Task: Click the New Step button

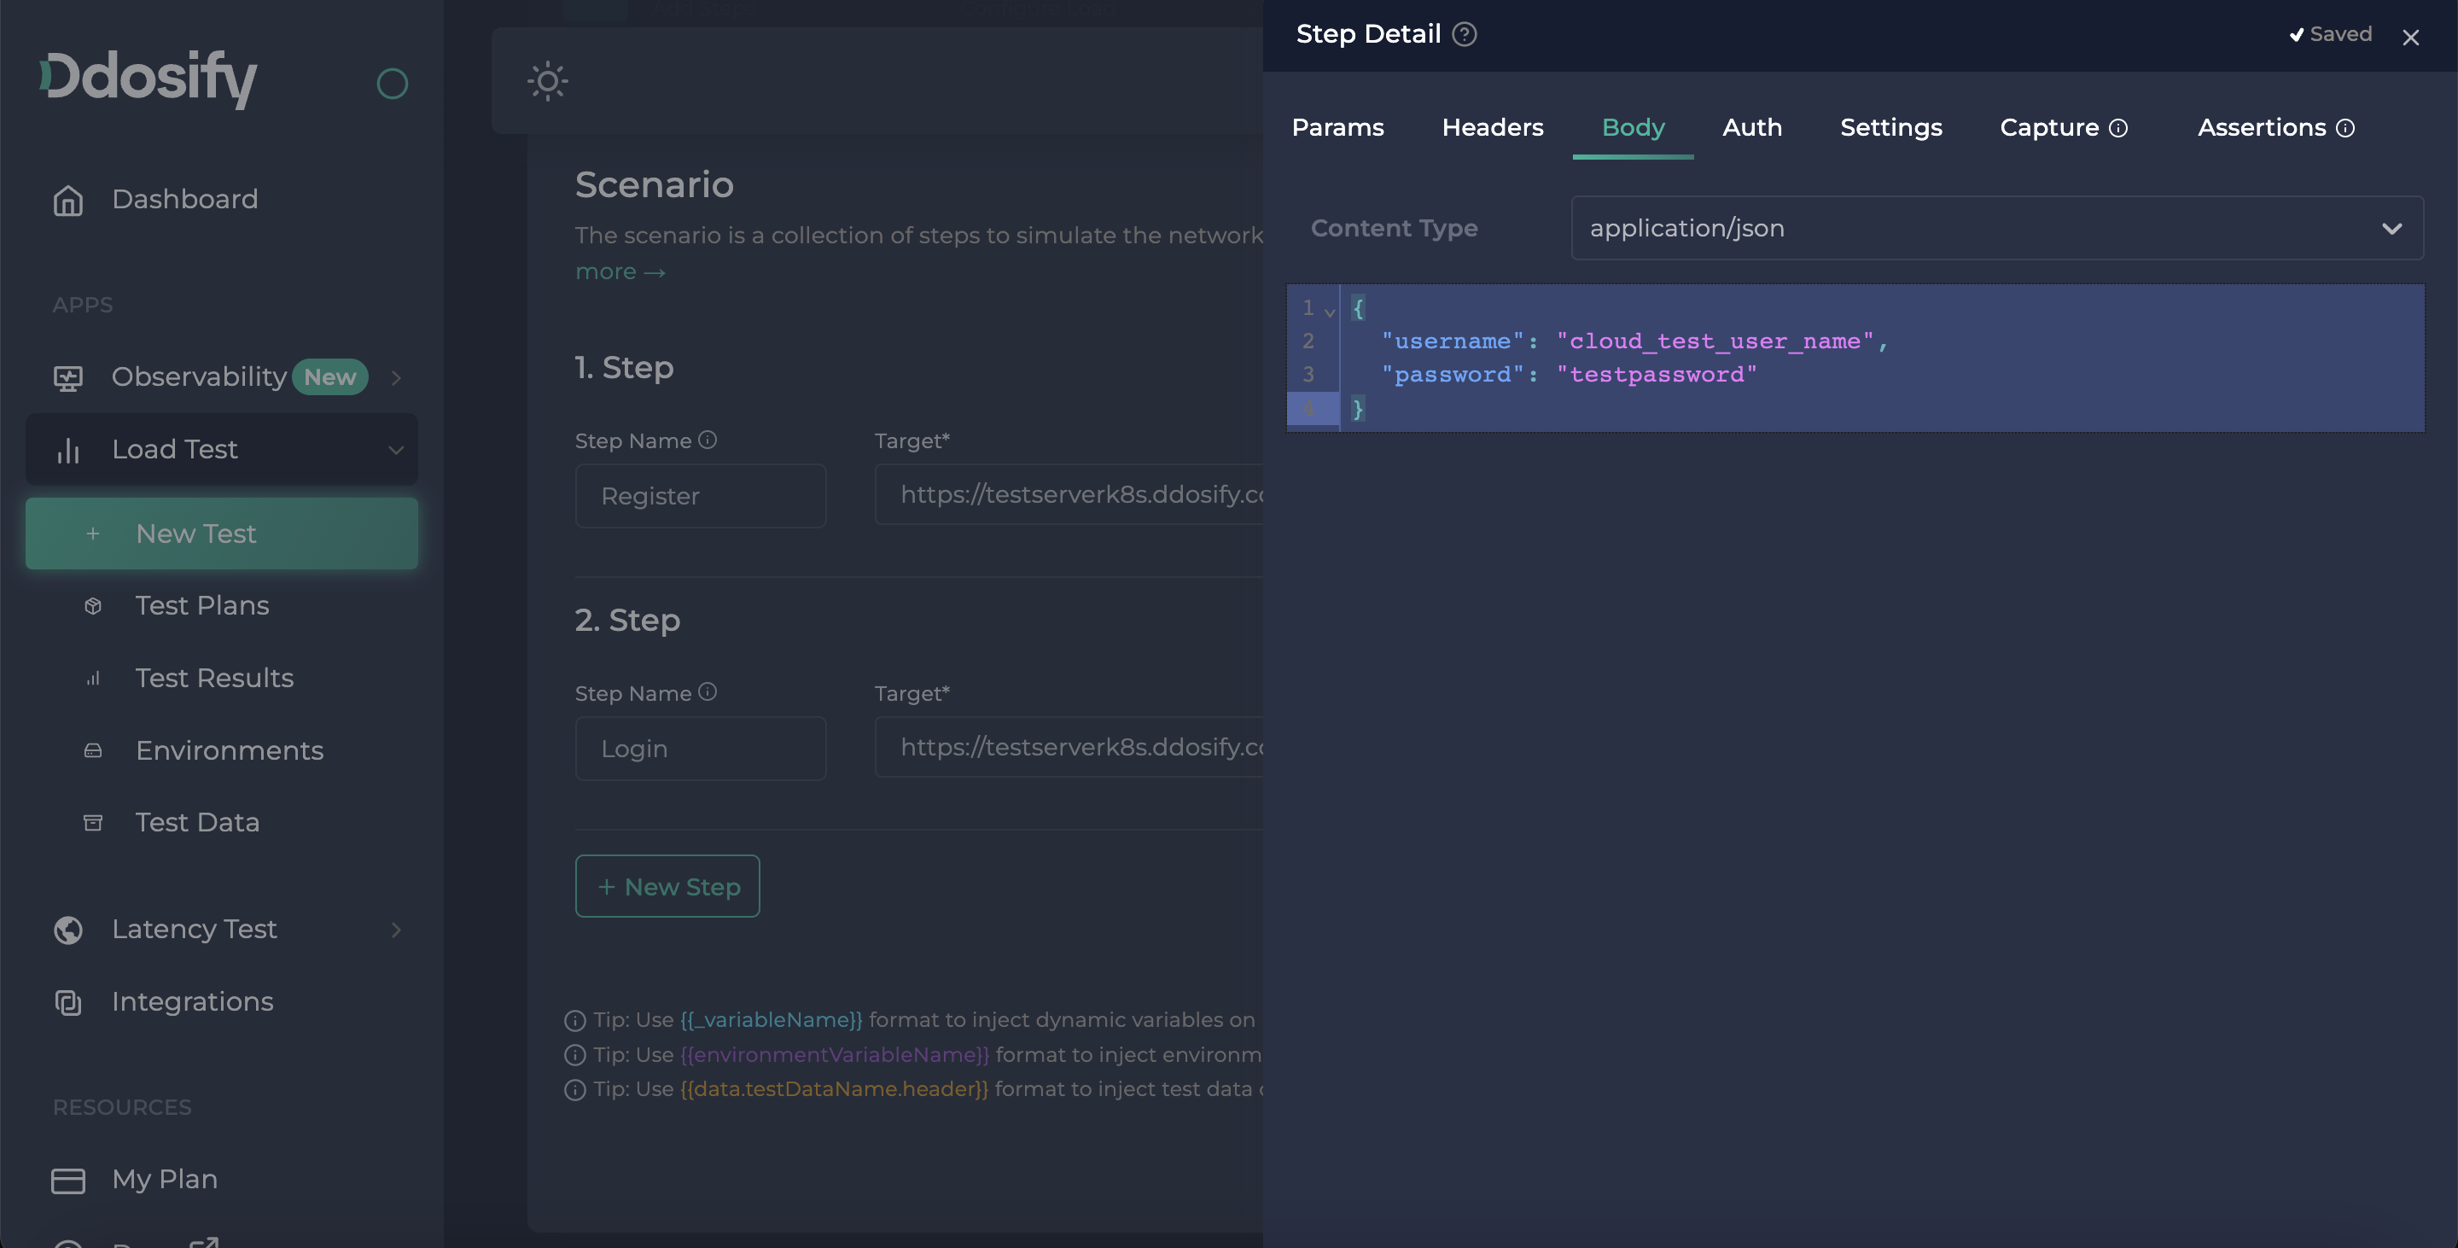Action: 667,886
